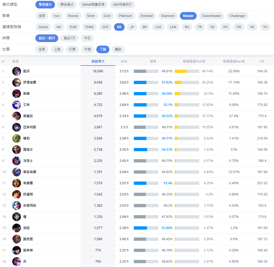Filter league by Silver
Viewport: 274px width, 267px height.
(x=91, y=16)
